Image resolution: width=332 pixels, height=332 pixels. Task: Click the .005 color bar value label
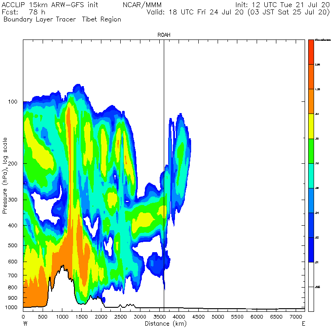[x=317, y=287]
